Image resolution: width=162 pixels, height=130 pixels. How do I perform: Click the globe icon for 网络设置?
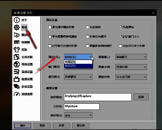coord(17,64)
